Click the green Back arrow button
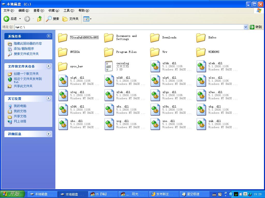 pos(7,19)
